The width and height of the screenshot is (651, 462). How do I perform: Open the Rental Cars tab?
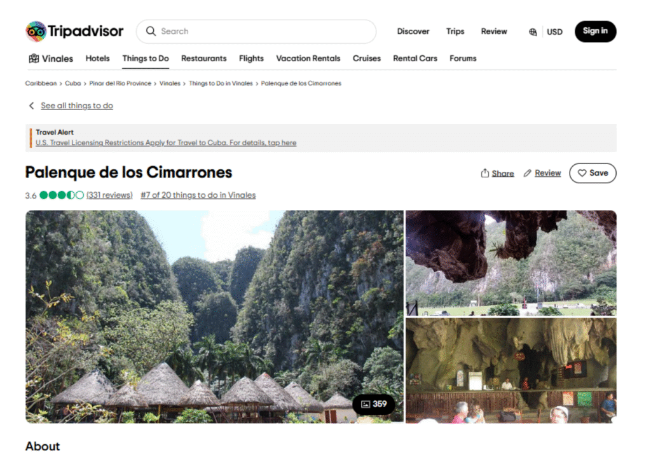415,59
